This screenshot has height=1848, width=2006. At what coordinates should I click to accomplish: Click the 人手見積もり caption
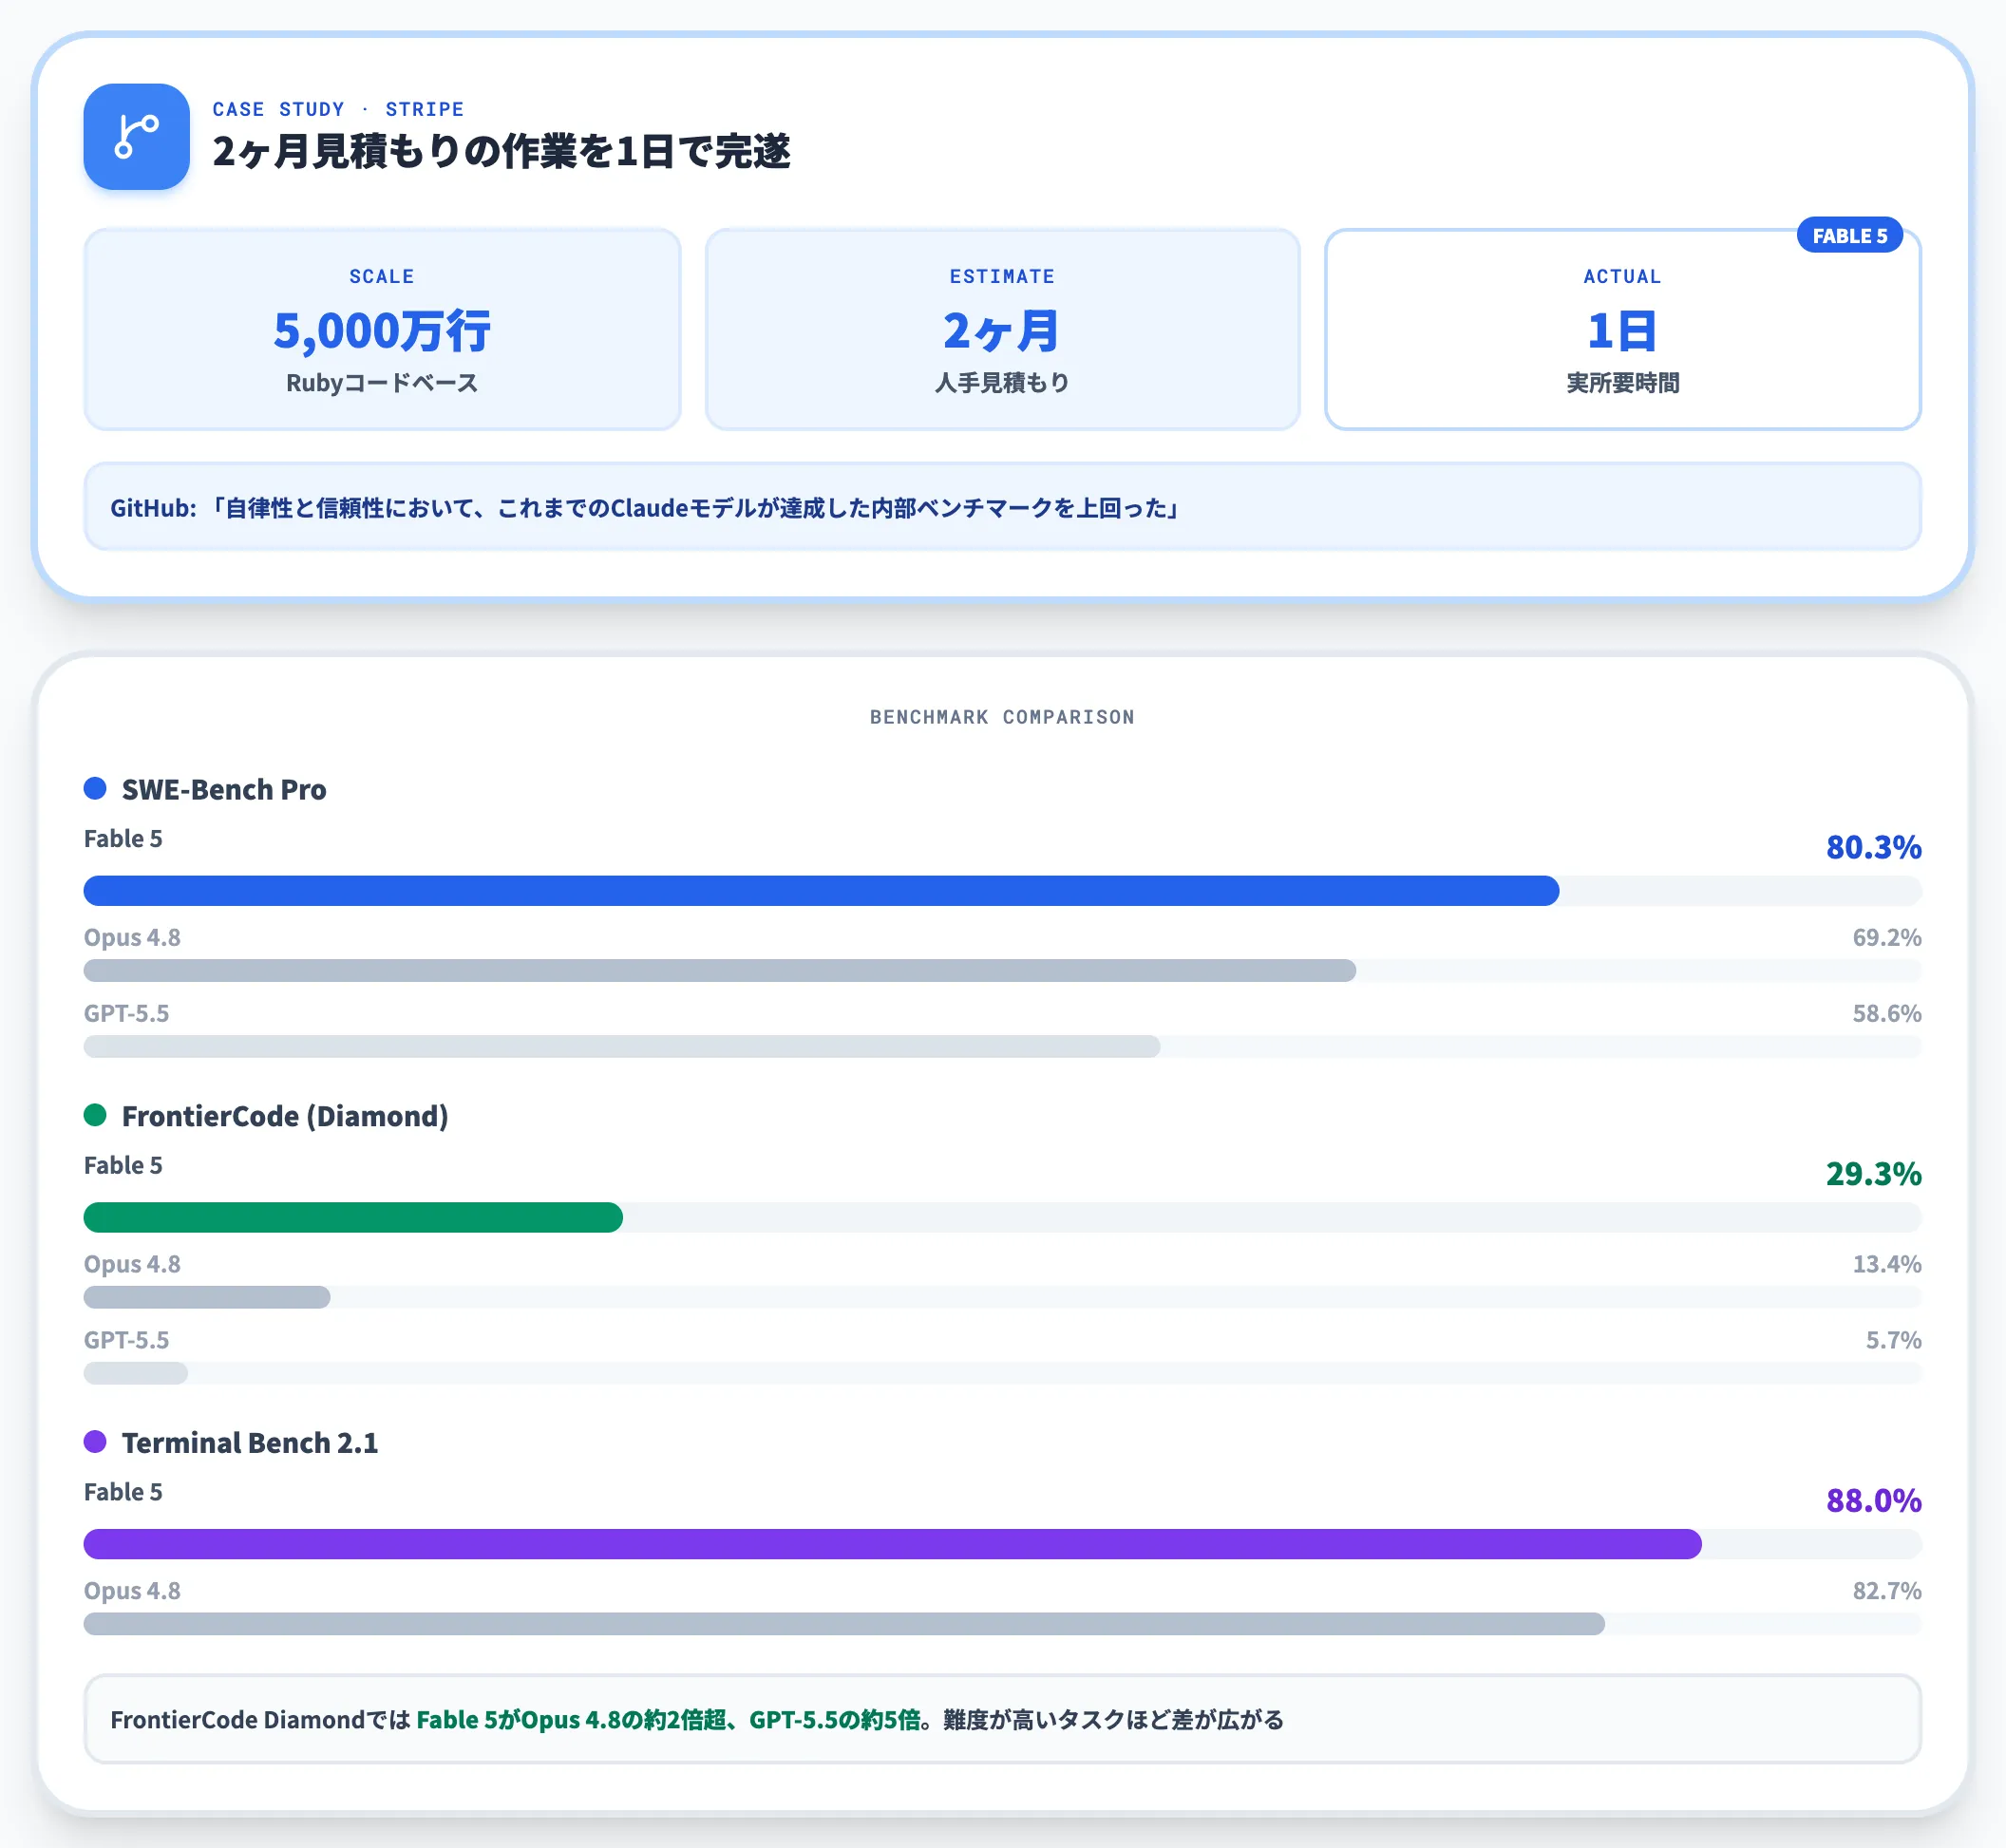(x=1002, y=383)
